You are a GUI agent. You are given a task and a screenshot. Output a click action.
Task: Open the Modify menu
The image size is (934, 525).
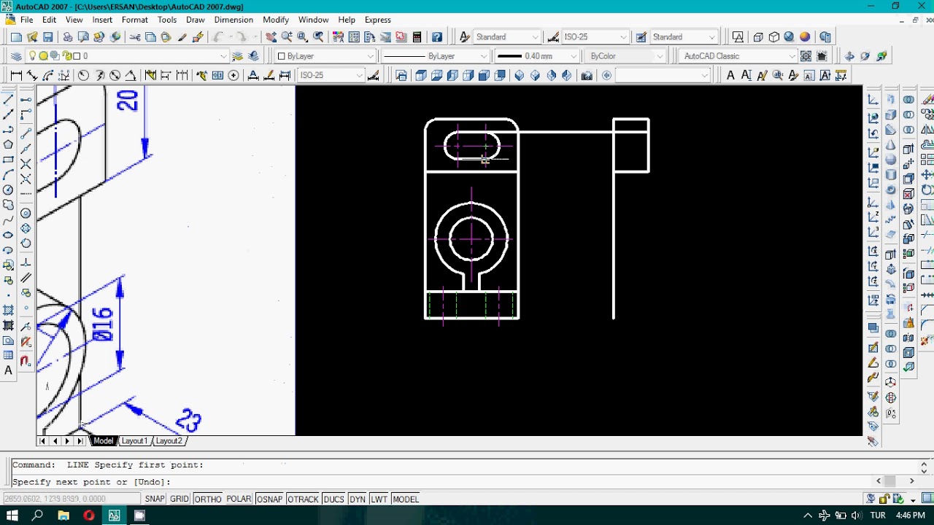tap(276, 20)
